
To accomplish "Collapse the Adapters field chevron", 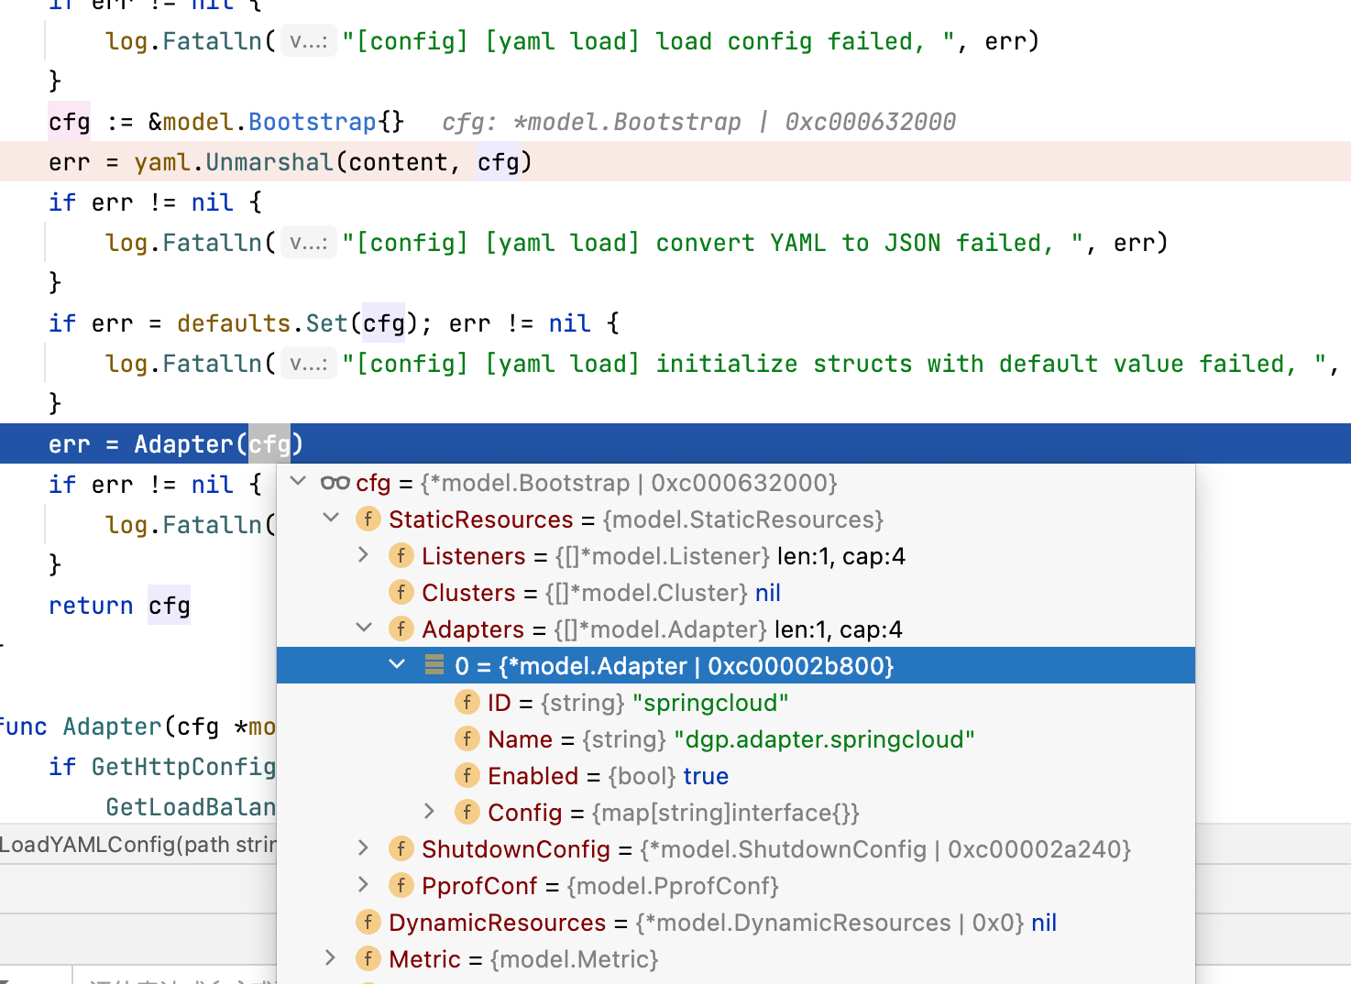I will [x=364, y=628].
